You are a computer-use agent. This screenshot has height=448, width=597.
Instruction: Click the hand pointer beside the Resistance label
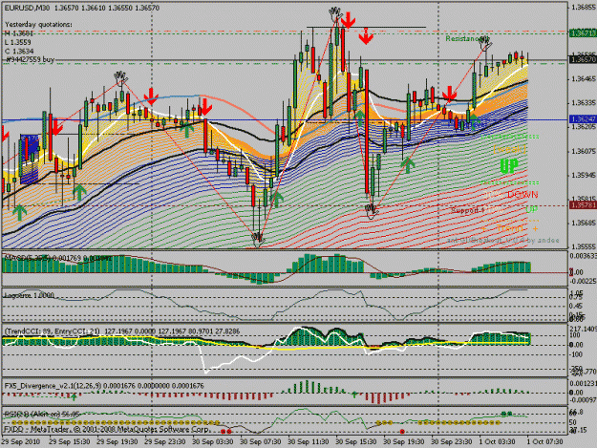[485, 42]
